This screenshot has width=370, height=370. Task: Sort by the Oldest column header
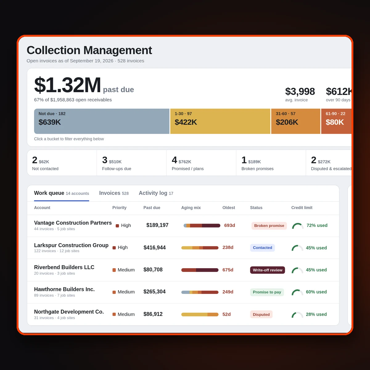tap(229, 208)
